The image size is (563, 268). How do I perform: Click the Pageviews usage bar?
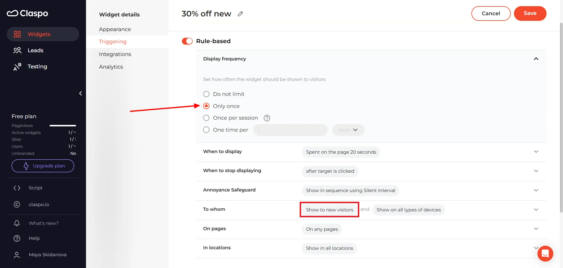point(63,125)
